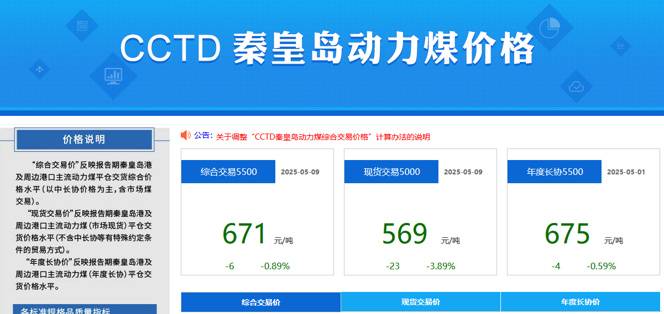Click the network hierarchy icon in banner
This screenshot has width=664, height=314.
point(40,69)
